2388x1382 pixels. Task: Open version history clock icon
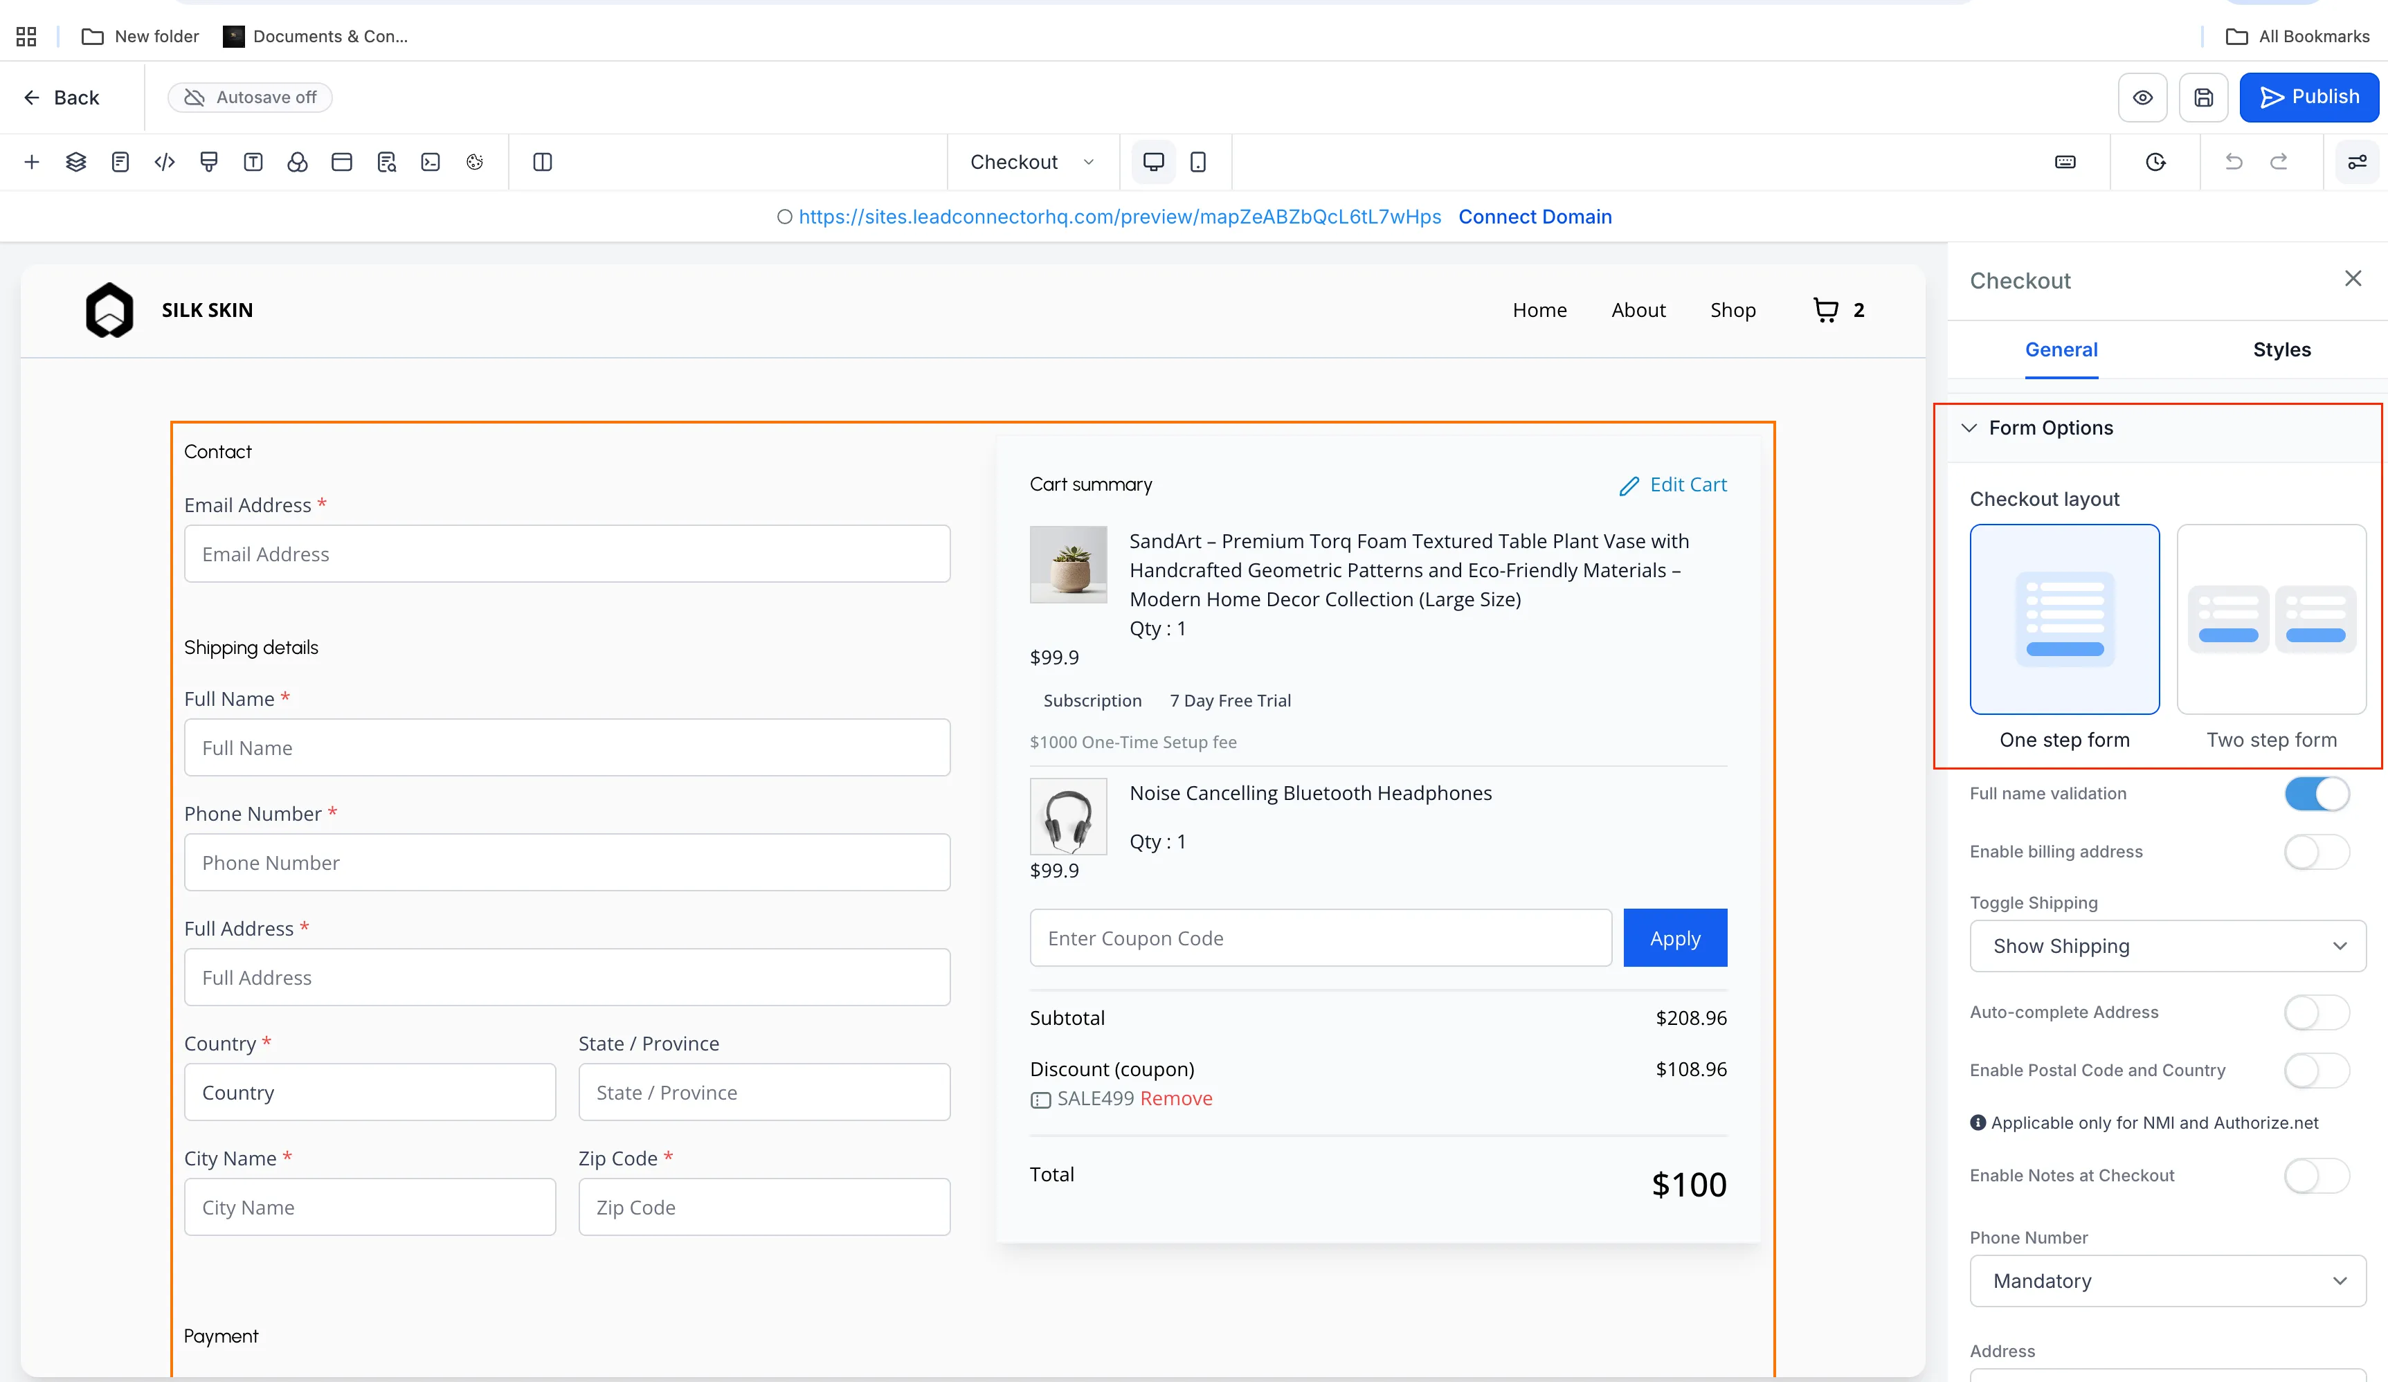(2156, 162)
